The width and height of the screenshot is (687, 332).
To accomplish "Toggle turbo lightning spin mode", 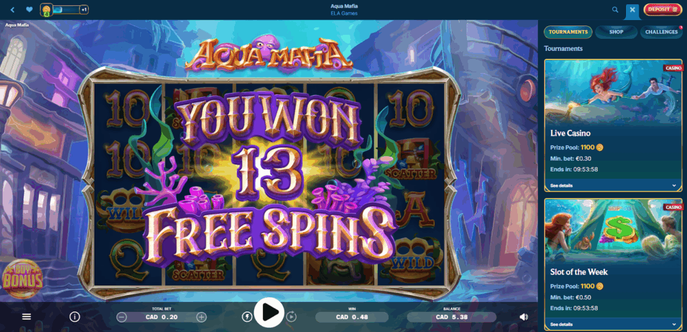I will (x=247, y=317).
